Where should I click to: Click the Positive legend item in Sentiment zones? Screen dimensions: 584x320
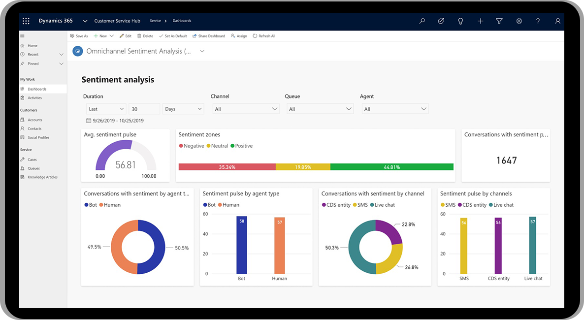(241, 146)
